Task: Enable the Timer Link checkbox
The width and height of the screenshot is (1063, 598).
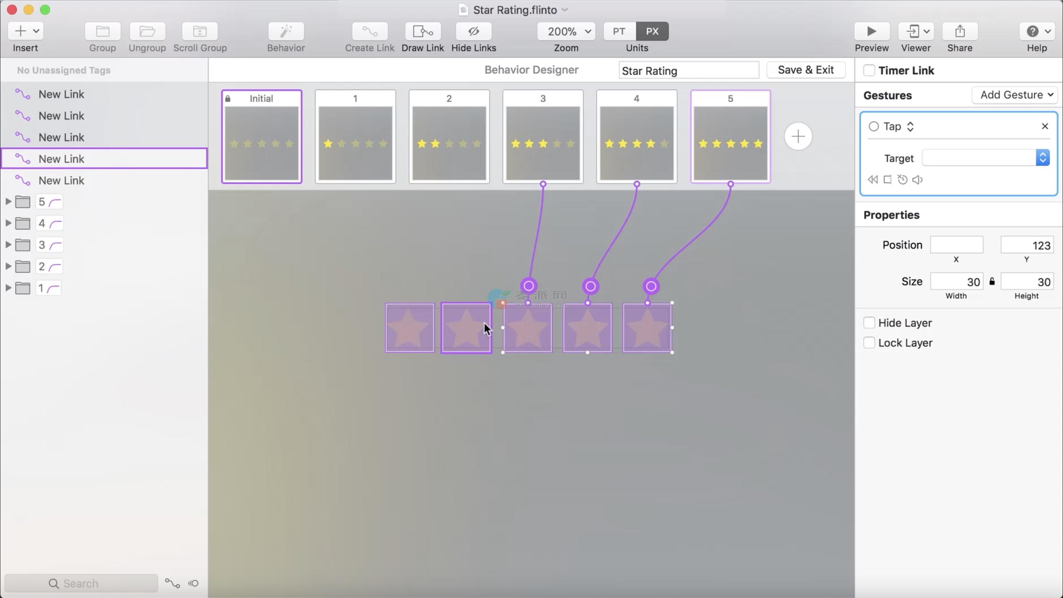Action: pos(869,70)
